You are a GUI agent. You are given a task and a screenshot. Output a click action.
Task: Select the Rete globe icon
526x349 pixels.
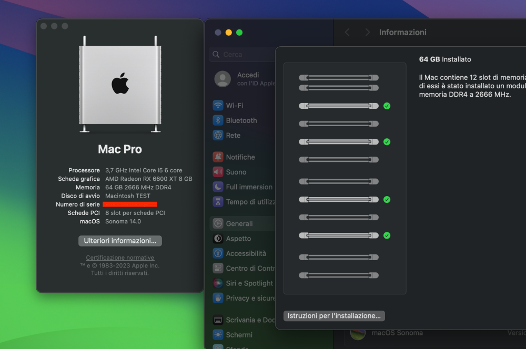[218, 136]
